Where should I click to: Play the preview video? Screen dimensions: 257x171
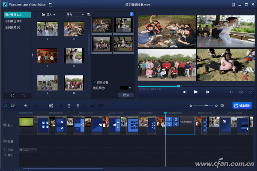(196, 92)
